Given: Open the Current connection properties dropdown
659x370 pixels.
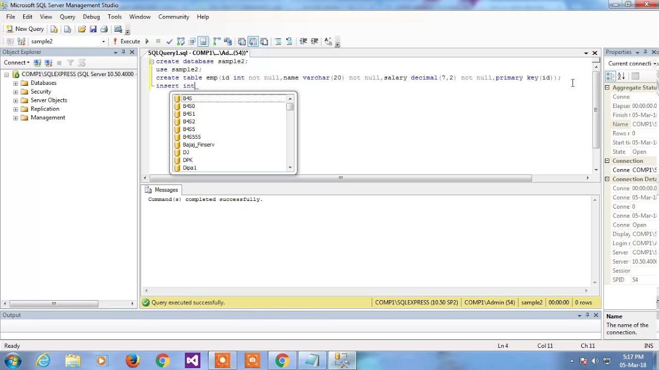Looking at the screenshot, I should 655,64.
